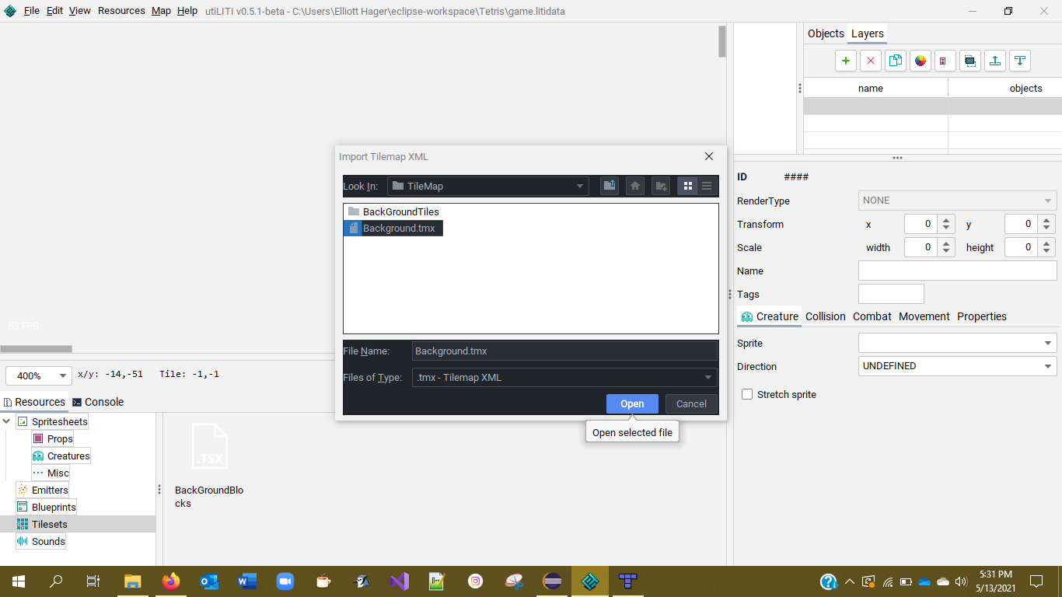Open the Map menu
The height and width of the screenshot is (597, 1062).
click(x=160, y=10)
